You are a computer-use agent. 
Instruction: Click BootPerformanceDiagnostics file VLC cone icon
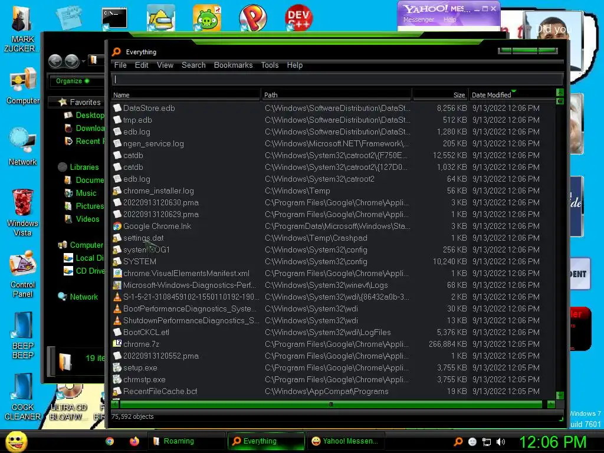(x=117, y=308)
